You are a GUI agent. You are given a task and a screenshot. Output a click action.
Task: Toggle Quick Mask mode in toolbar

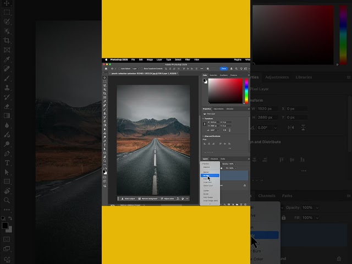tap(105, 177)
